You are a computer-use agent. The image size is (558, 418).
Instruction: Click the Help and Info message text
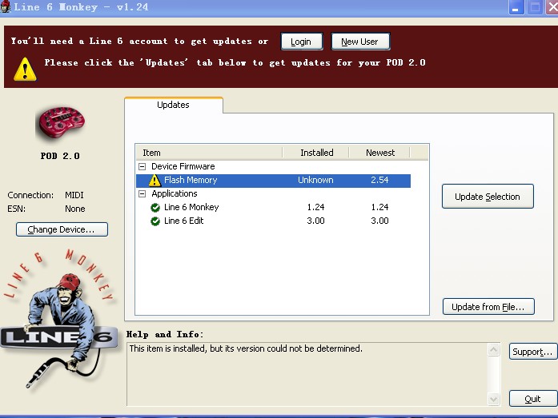tap(246, 348)
